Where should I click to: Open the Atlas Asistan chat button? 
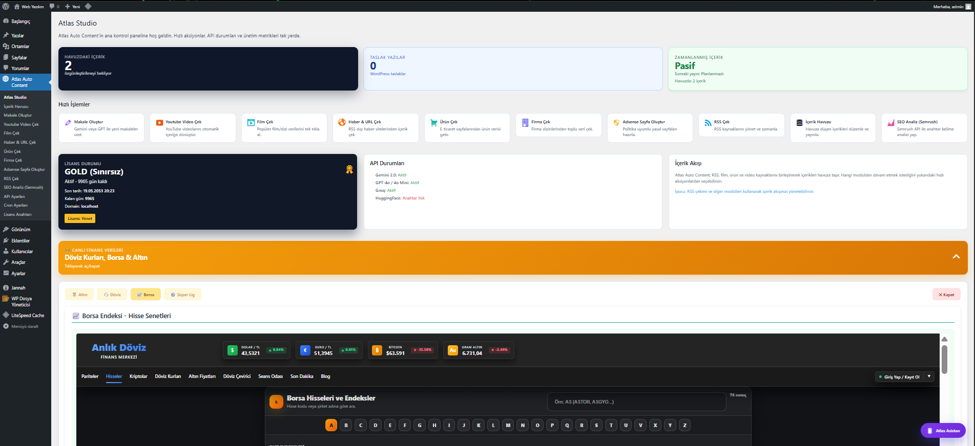[943, 431]
